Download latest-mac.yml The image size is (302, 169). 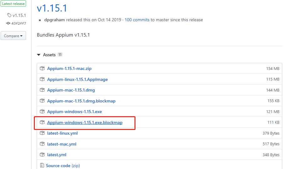point(62,144)
